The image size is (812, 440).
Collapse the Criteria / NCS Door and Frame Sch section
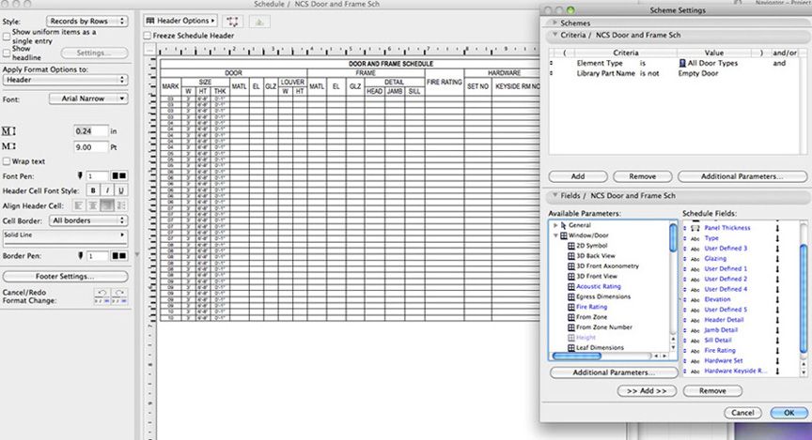click(554, 35)
